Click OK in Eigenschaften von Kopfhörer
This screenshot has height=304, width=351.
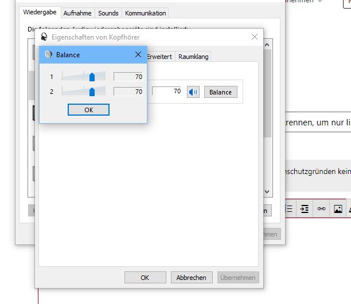pos(145,278)
